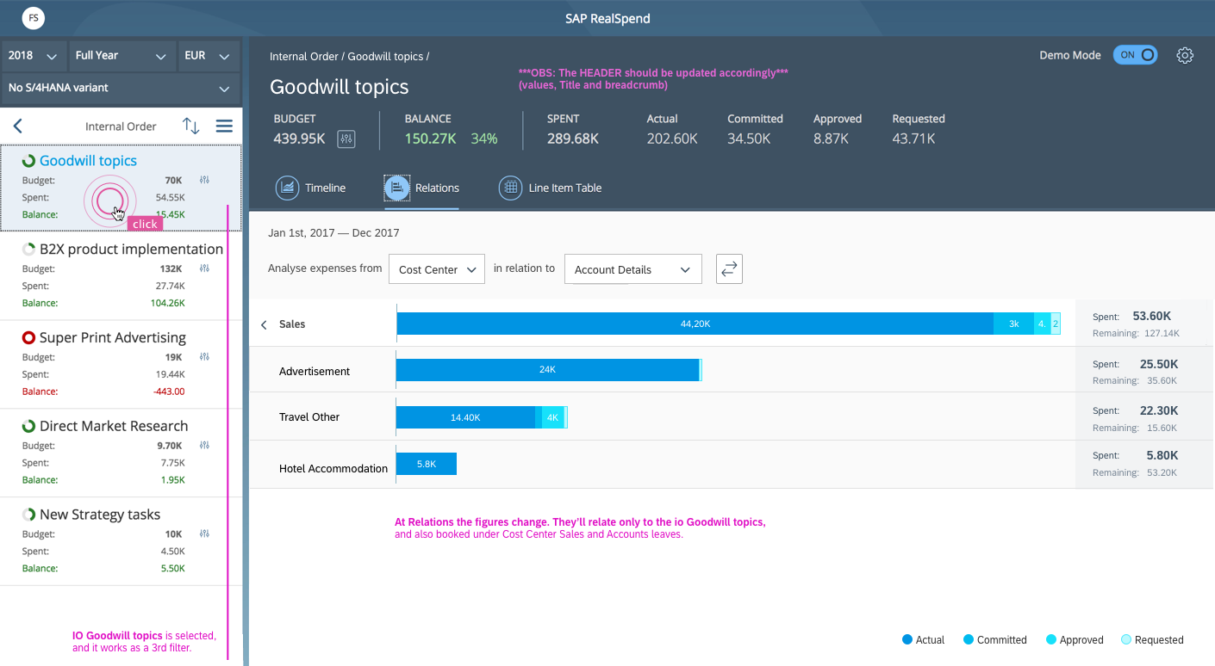Open the Account Details dropdown
Screen dimensions: 1215x666
633,269
